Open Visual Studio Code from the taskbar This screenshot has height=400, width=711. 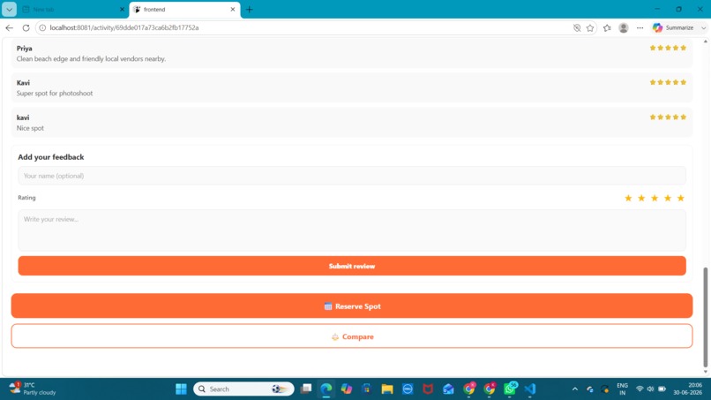click(x=529, y=389)
